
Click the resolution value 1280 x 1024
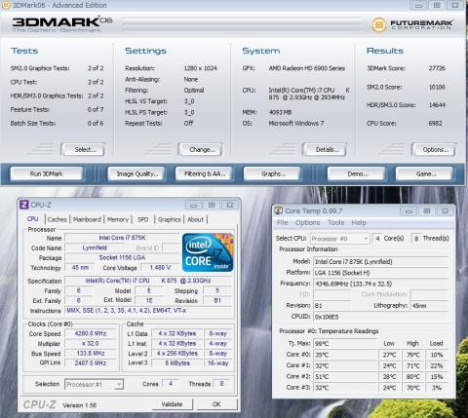click(200, 68)
